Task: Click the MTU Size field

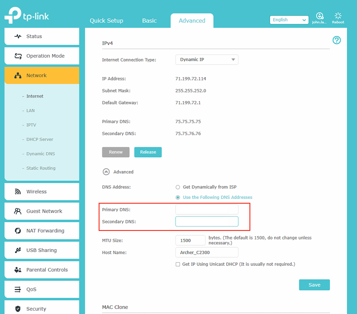Action: [x=191, y=240]
